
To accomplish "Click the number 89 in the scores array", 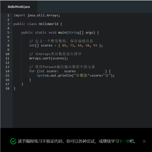I will click(64, 45).
